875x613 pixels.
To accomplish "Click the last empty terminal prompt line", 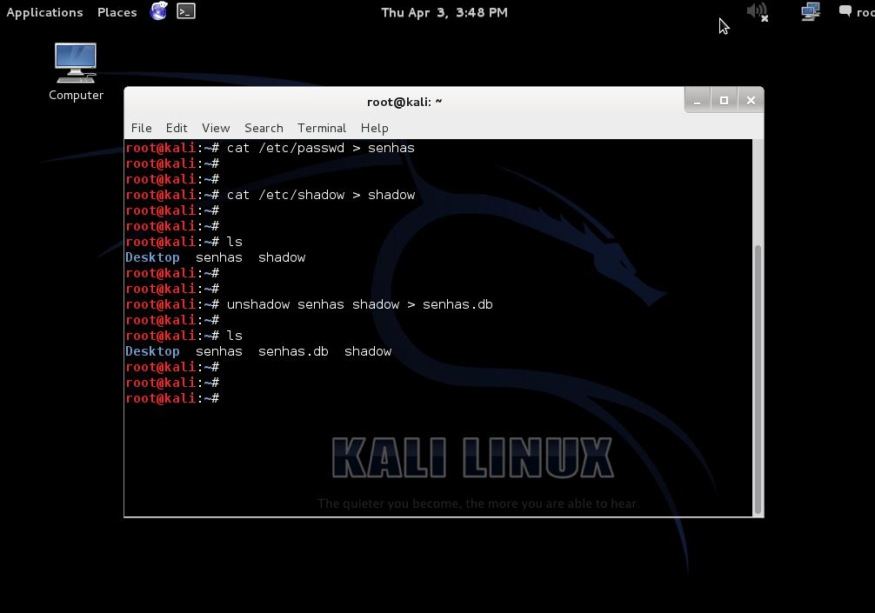I will 172,398.
